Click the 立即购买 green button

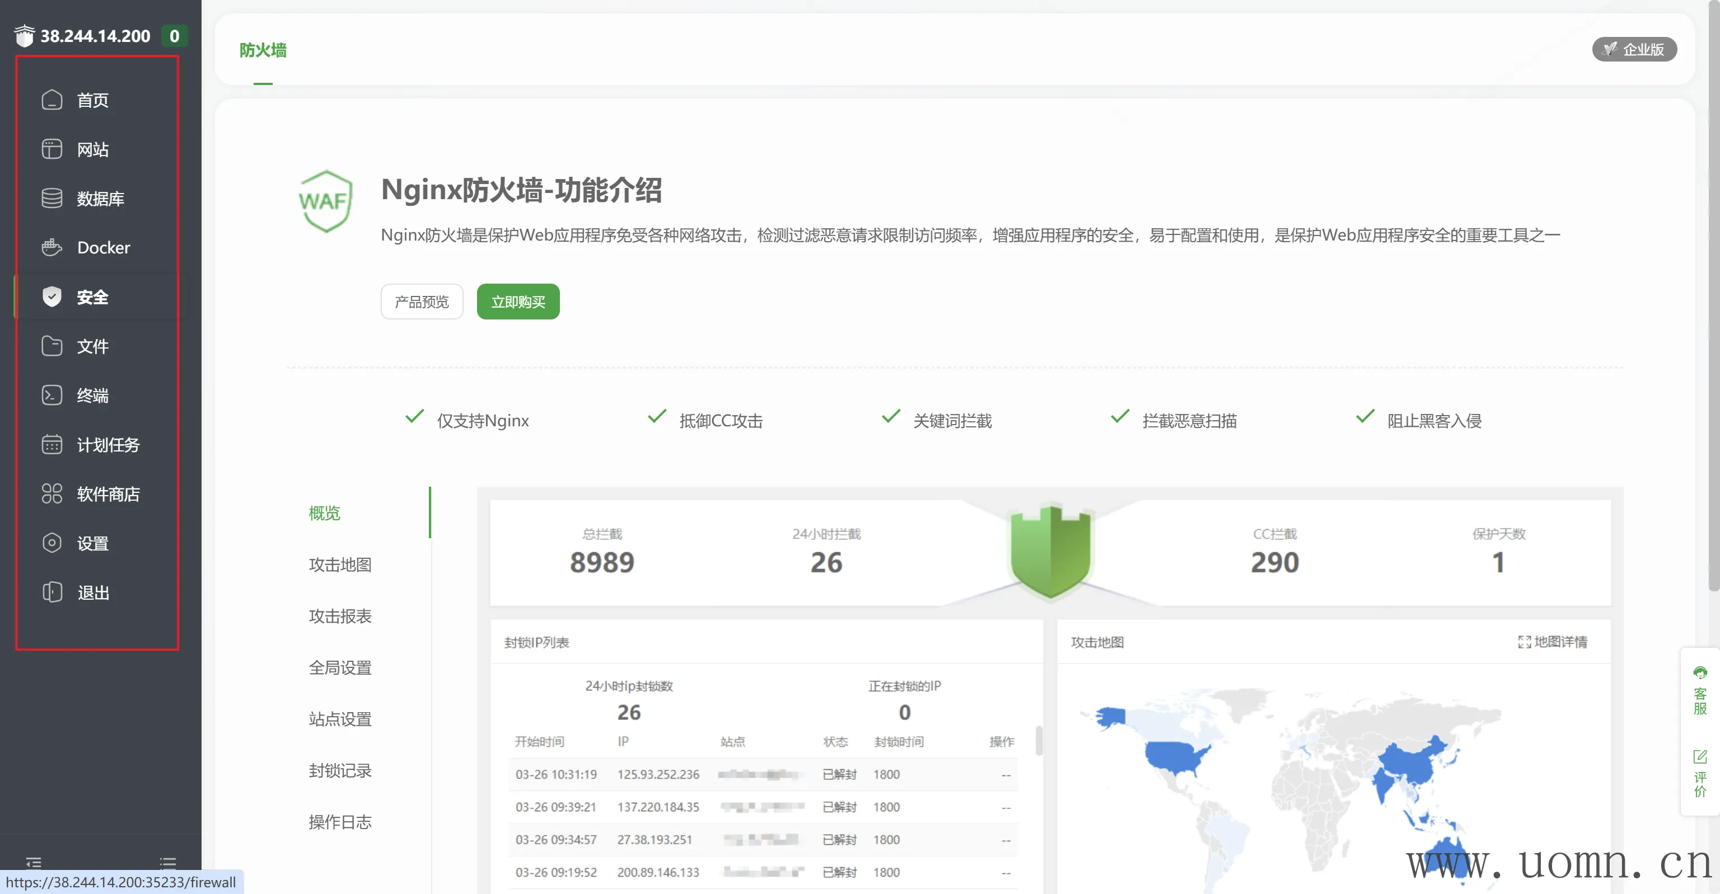click(x=518, y=302)
